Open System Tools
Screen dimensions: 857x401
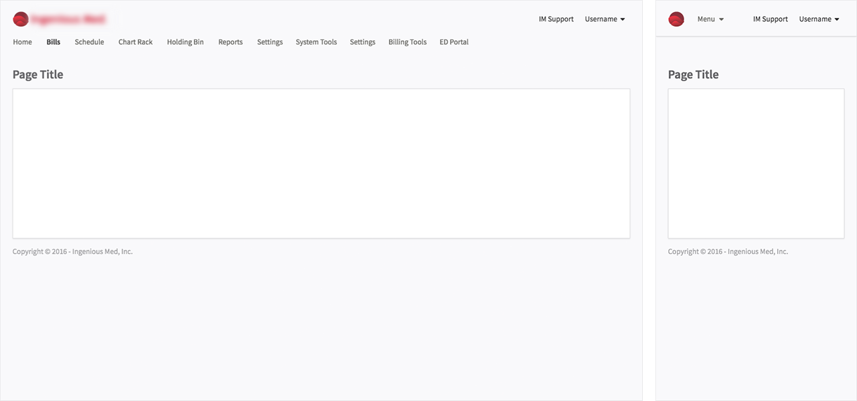(316, 41)
